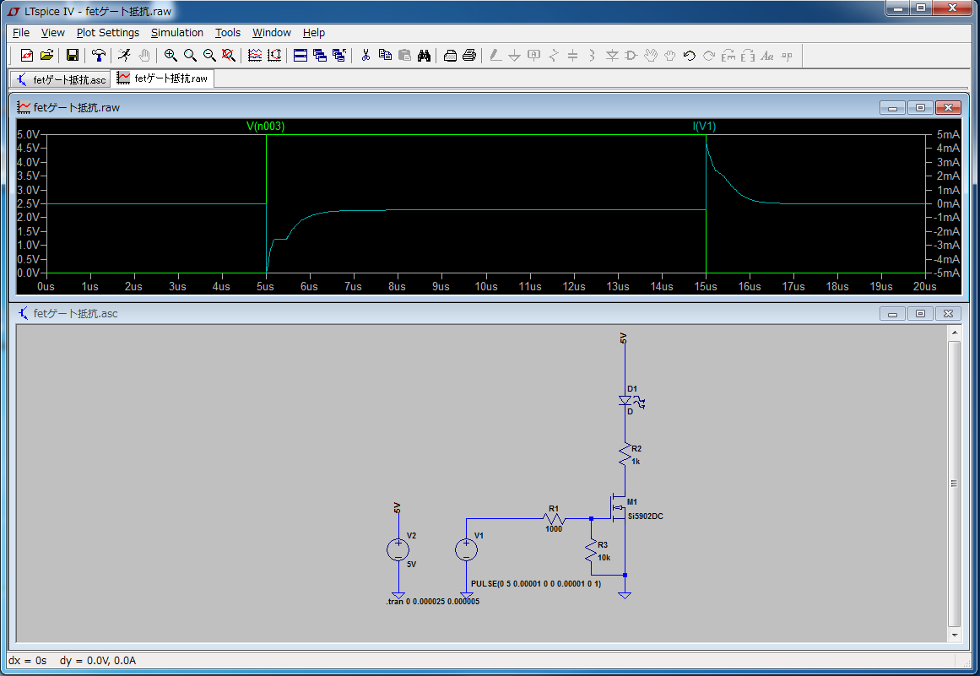980x676 pixels.
Task: Click the V1 voltage source symbol
Action: click(467, 550)
